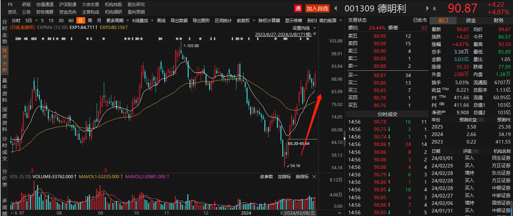
Task: Open F9 menu item
Action: click(x=10, y=5)
